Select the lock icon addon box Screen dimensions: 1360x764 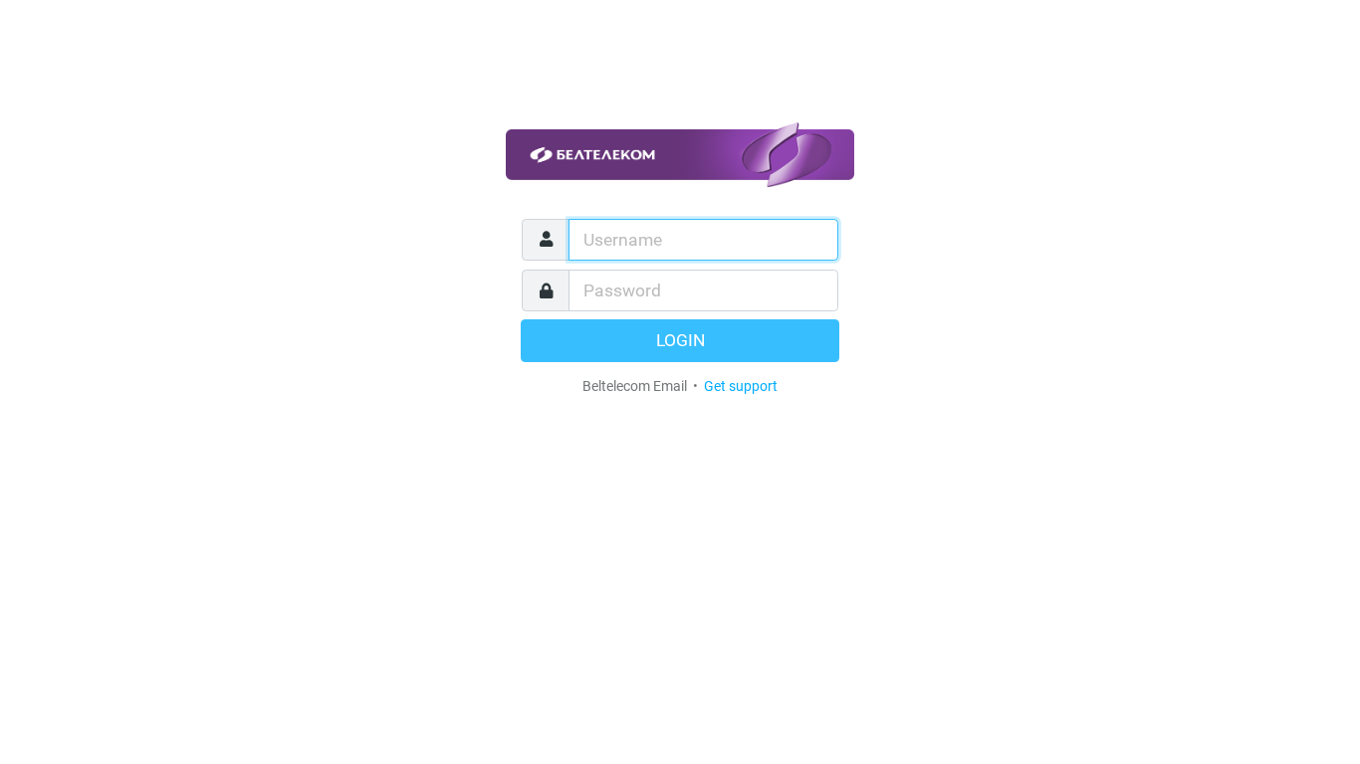click(x=546, y=290)
